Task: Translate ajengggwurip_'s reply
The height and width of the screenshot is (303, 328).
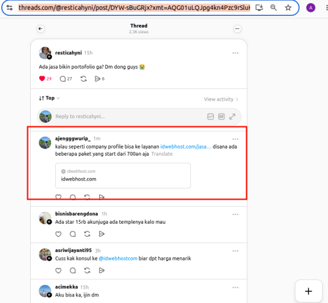Action: point(162,154)
